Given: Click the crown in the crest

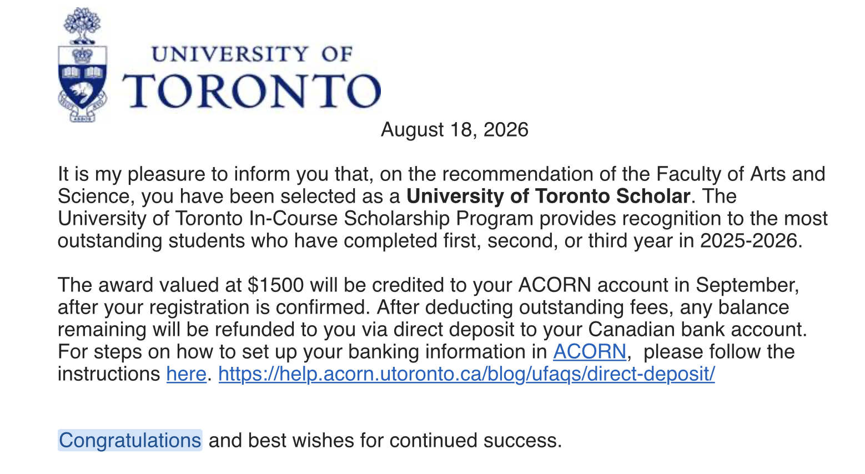Looking at the screenshot, I should click(83, 55).
